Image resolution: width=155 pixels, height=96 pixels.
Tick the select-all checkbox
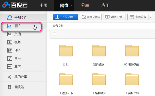(55, 34)
